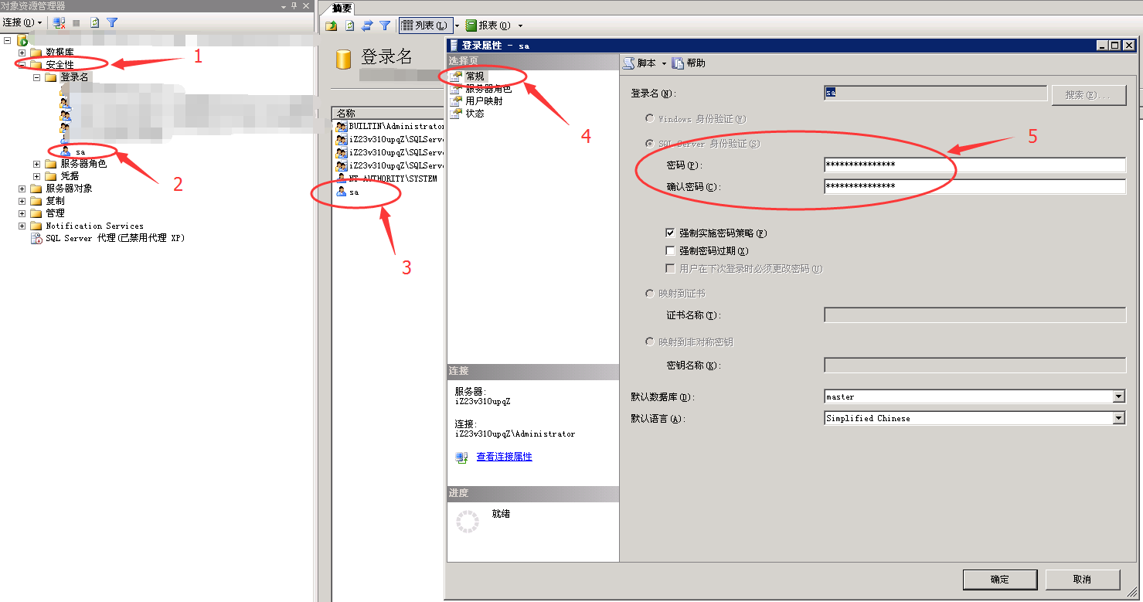Open the 默认数据库 dropdown

[1118, 396]
